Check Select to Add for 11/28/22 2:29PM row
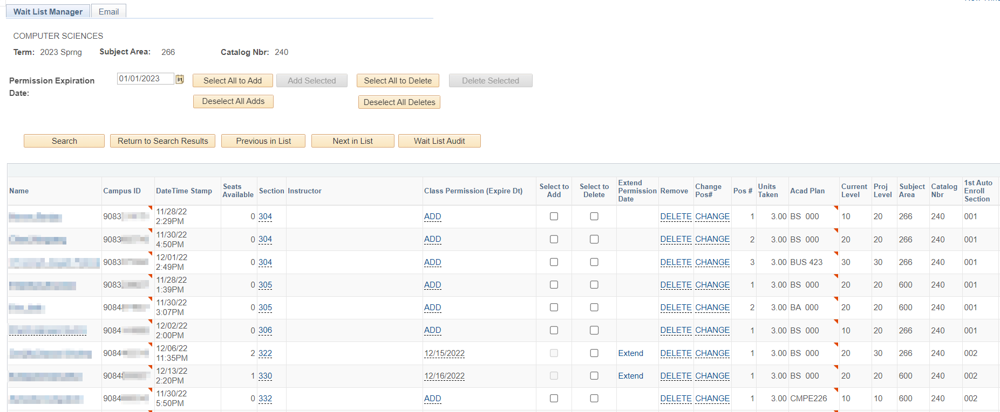This screenshot has width=1000, height=412. [x=554, y=217]
